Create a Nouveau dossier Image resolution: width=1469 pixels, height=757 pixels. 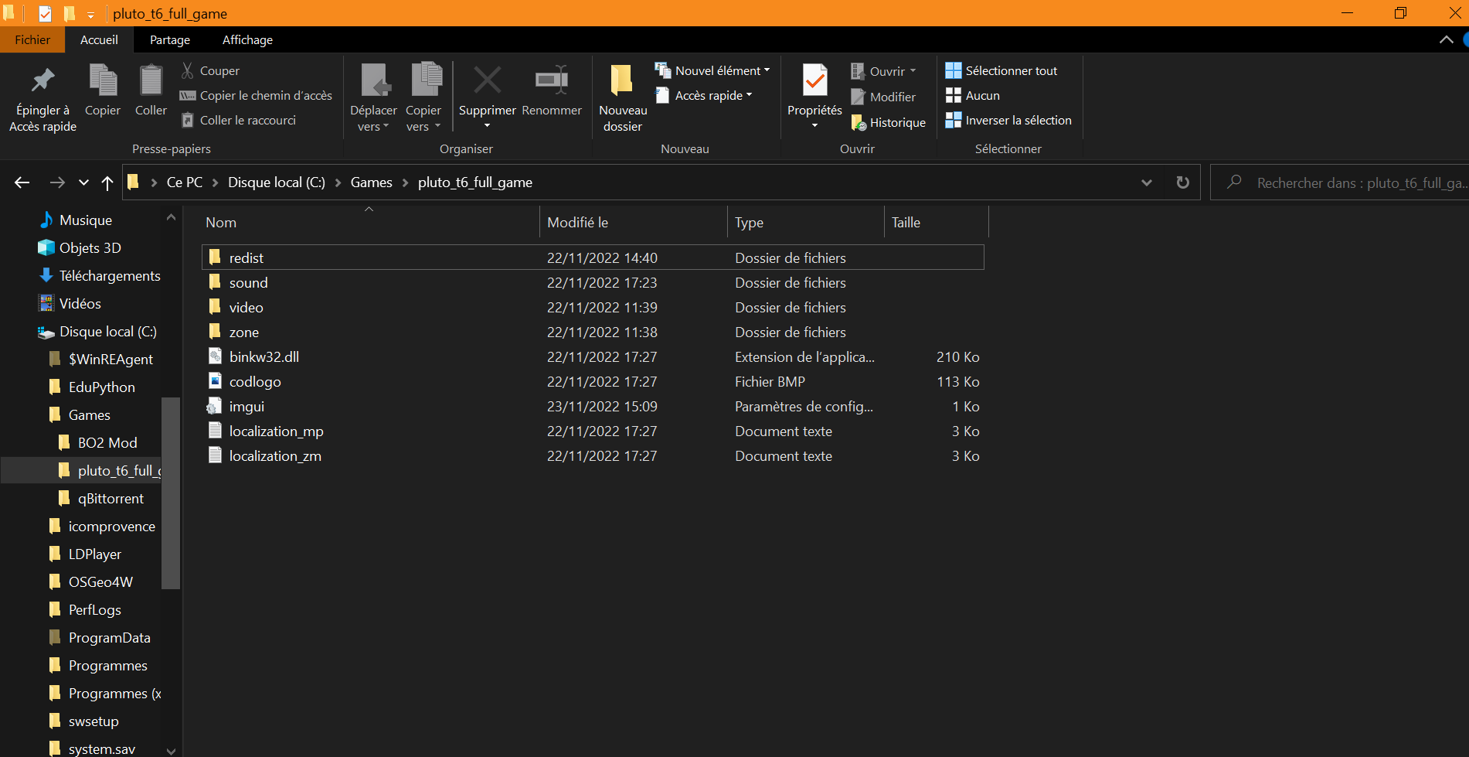point(623,98)
